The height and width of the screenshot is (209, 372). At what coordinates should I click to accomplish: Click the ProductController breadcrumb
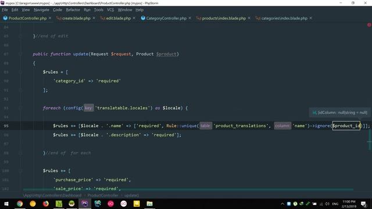tap(103, 196)
